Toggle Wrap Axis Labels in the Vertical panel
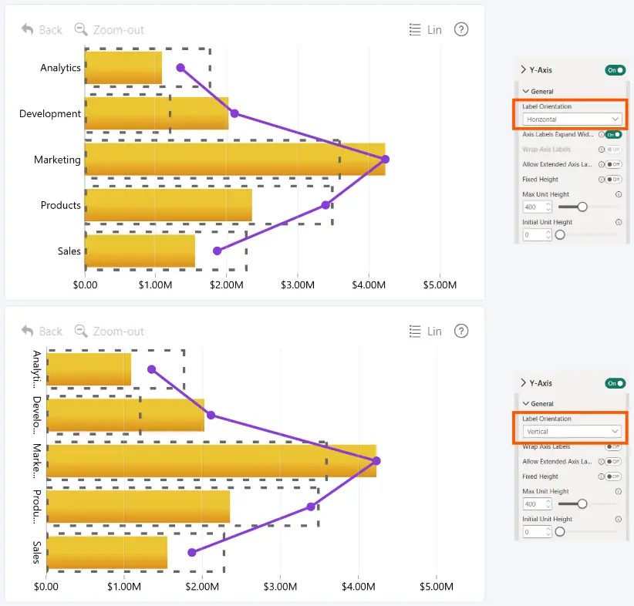Viewport: 634px width, 606px height. click(613, 446)
